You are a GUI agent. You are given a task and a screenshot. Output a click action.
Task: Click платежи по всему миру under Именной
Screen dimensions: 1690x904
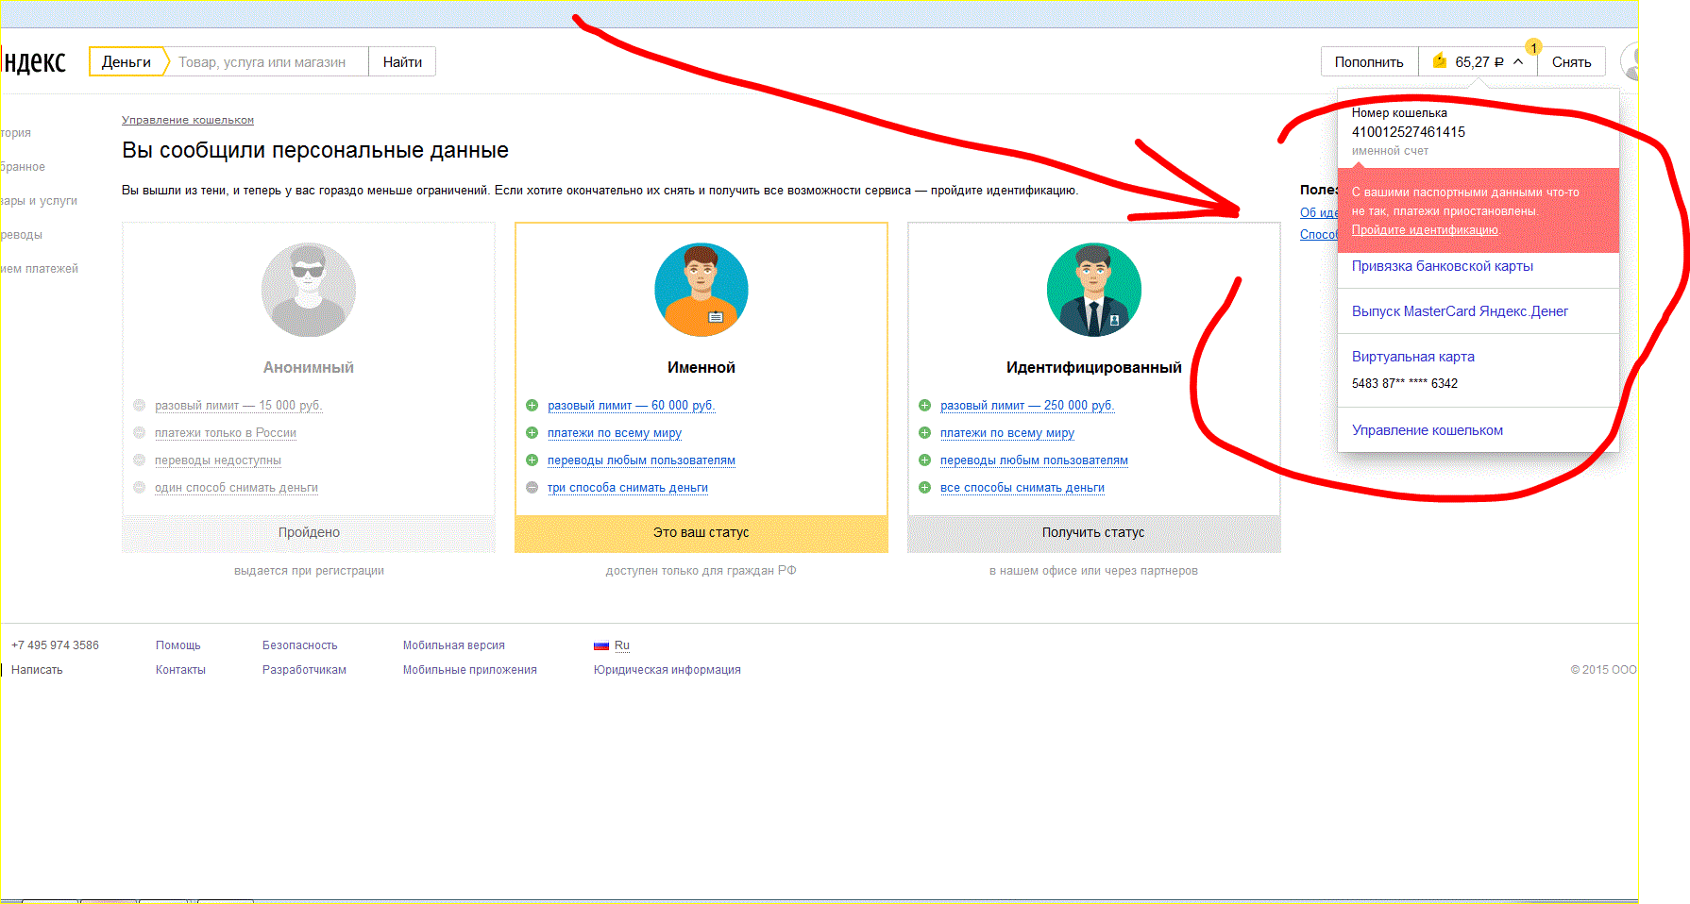pyautogui.click(x=615, y=433)
